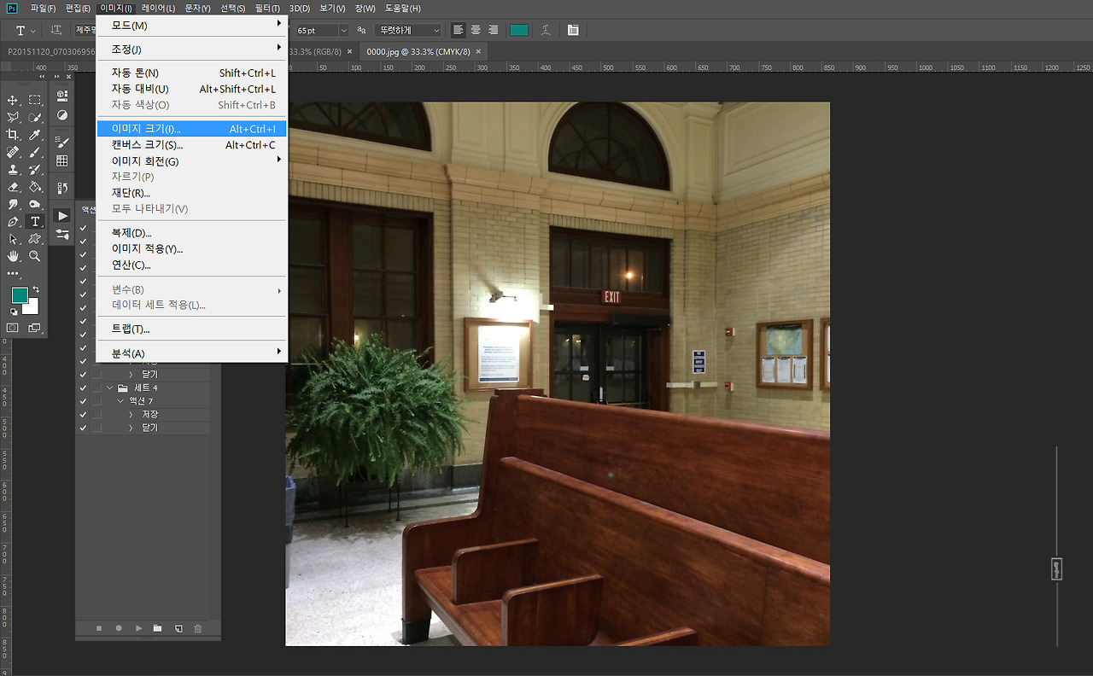Click the white background color swatch
Image resolution: width=1093 pixels, height=676 pixels.
tap(32, 309)
